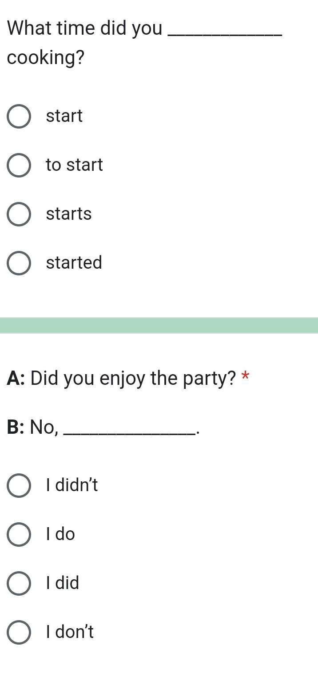The width and height of the screenshot is (318, 686).
Task: Click the 'Did you enjoy the party?' question
Action: [x=133, y=378]
